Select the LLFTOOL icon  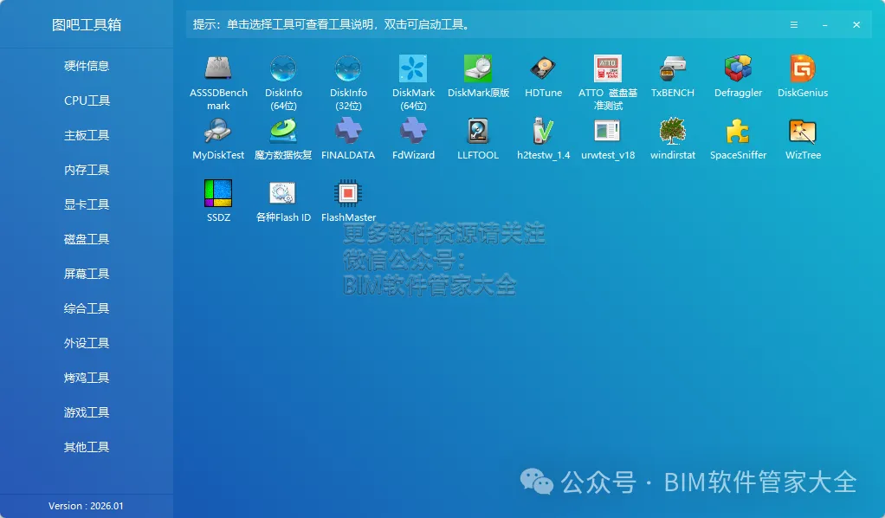click(x=478, y=131)
